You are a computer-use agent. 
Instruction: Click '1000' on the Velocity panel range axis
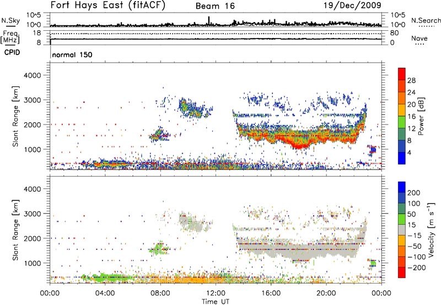pos(32,263)
